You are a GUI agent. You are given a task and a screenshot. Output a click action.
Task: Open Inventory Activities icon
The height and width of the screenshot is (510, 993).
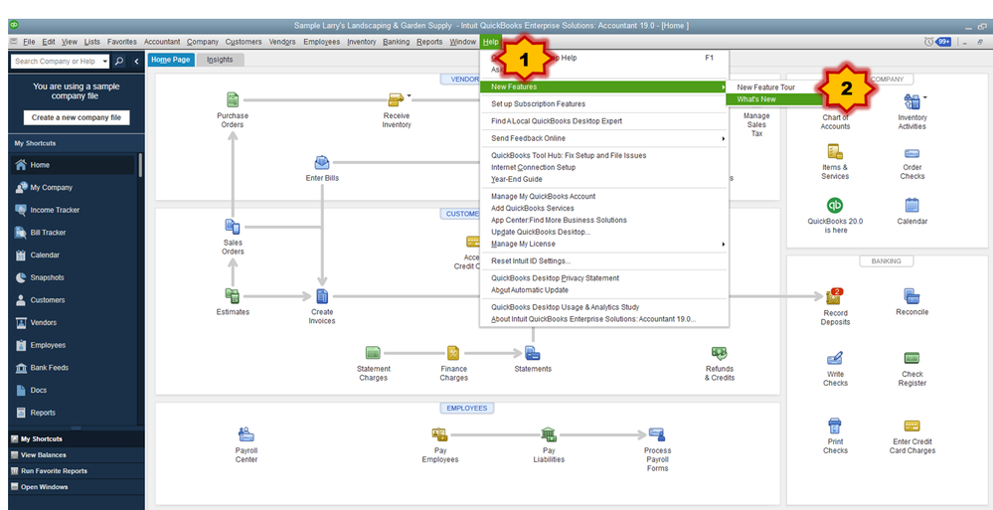click(x=911, y=101)
